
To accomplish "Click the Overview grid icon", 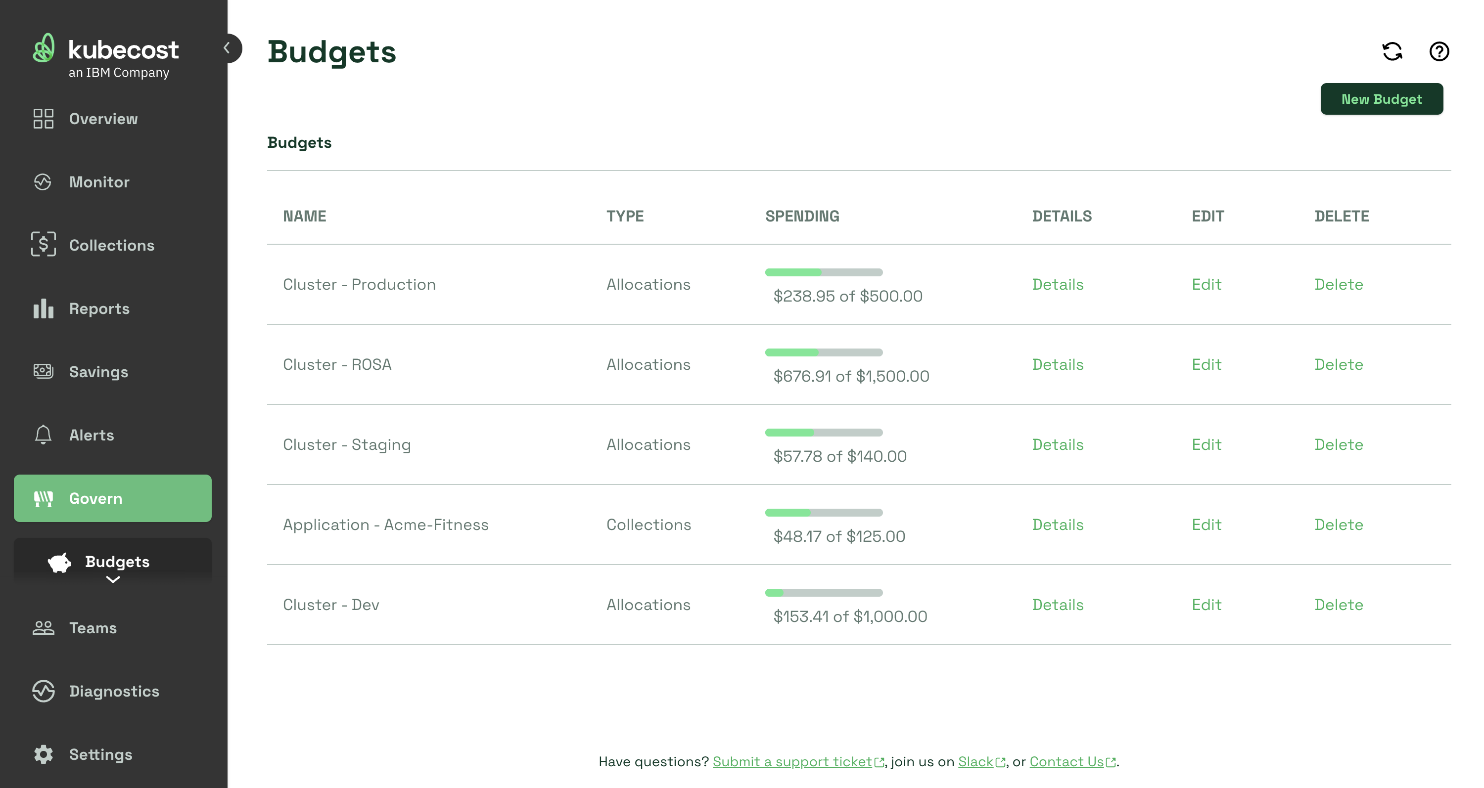I will pos(43,119).
